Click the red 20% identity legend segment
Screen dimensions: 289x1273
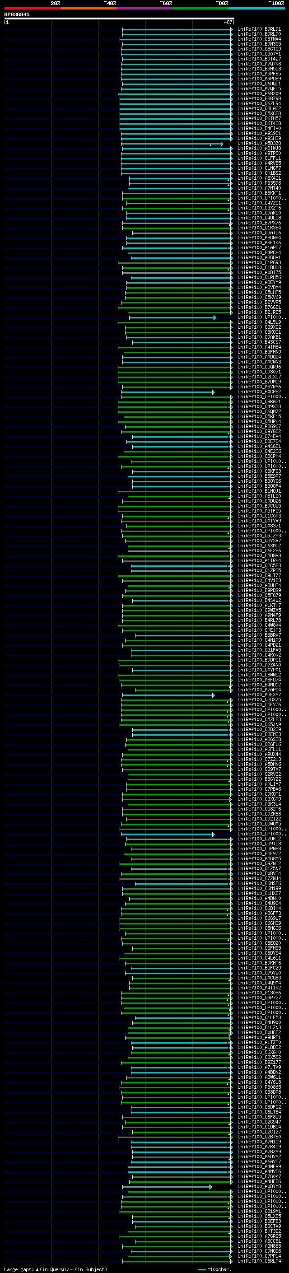[32, 8]
